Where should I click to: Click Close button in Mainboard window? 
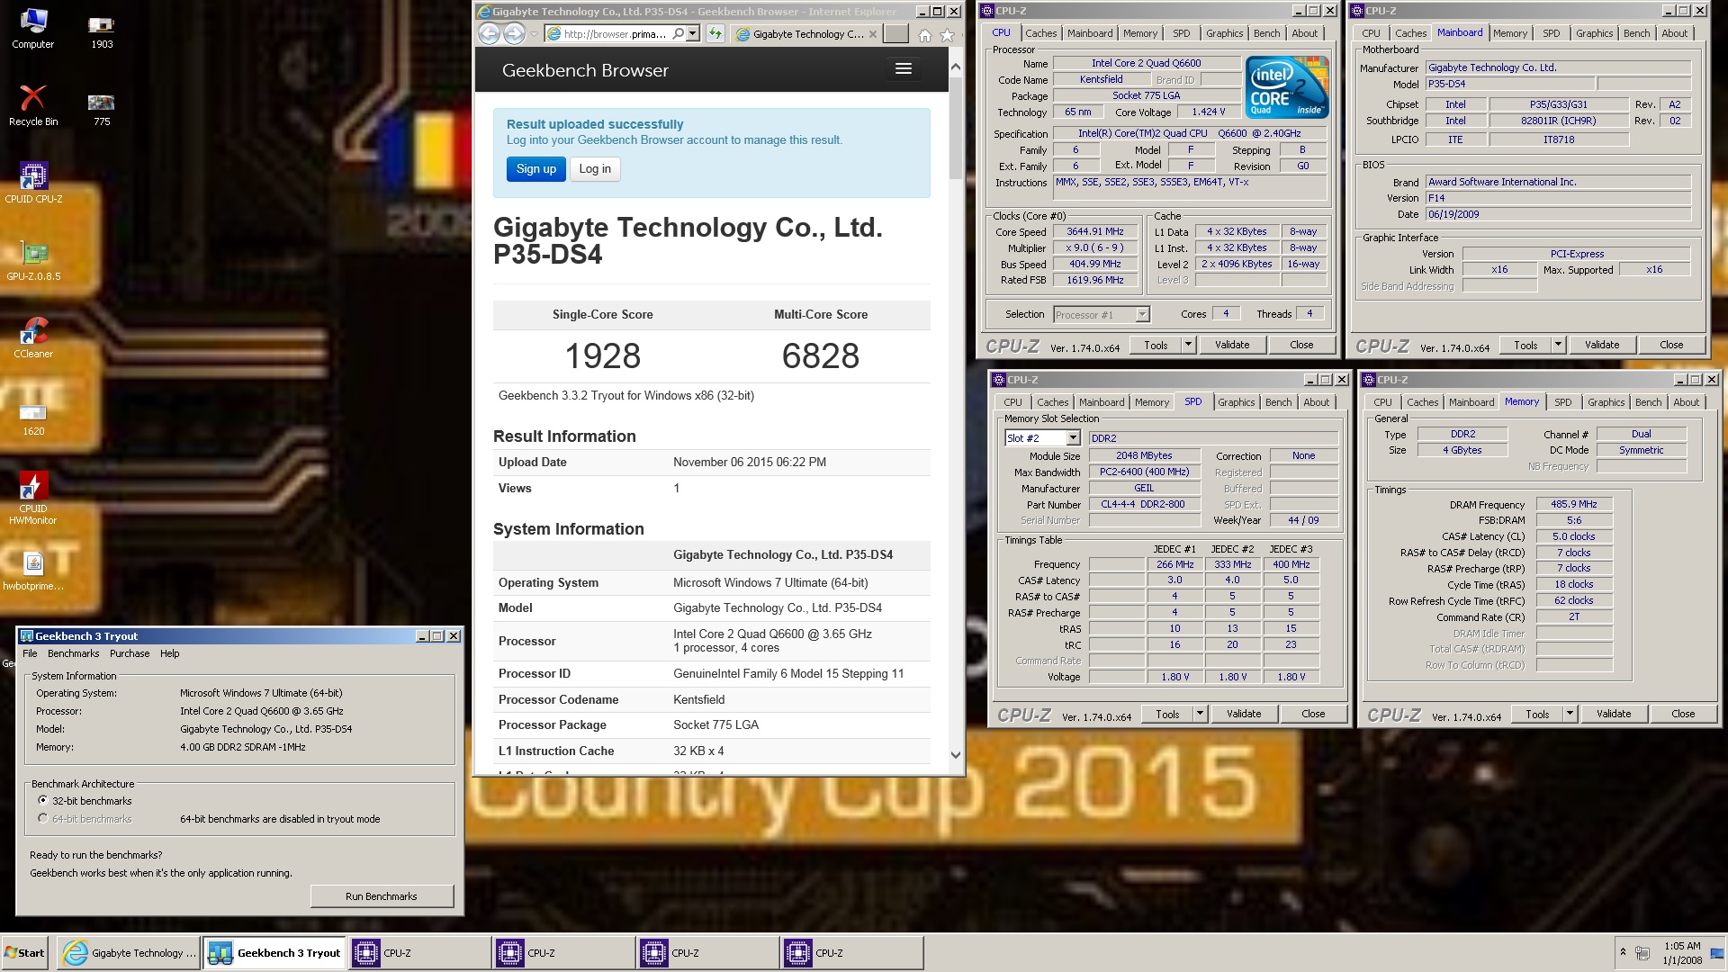pos(1671,345)
